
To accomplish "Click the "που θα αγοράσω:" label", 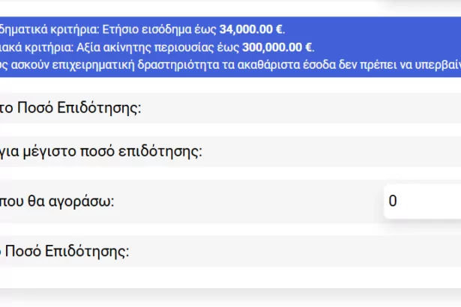I will pyautogui.click(x=58, y=201).
